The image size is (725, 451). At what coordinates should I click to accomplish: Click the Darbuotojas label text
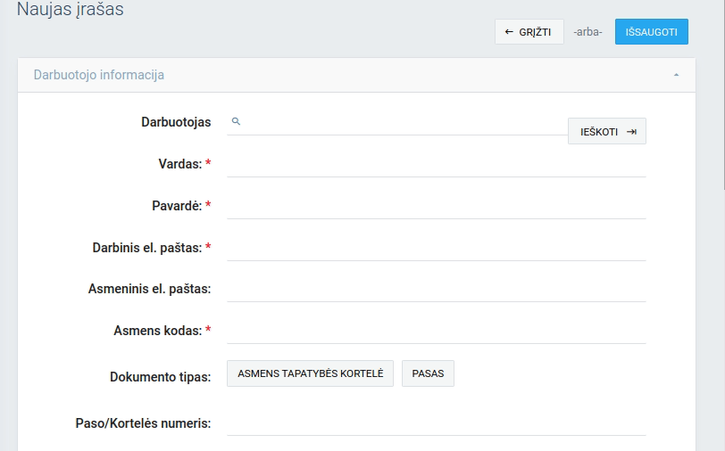point(176,122)
